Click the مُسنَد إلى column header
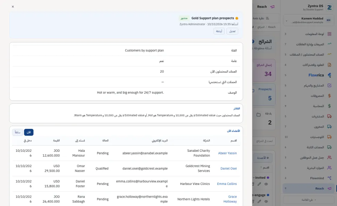Viewport: 337px width, 206px height. (x=80, y=140)
